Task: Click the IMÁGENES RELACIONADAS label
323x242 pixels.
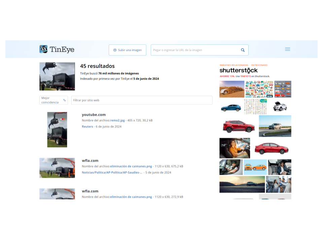Action: (234, 65)
